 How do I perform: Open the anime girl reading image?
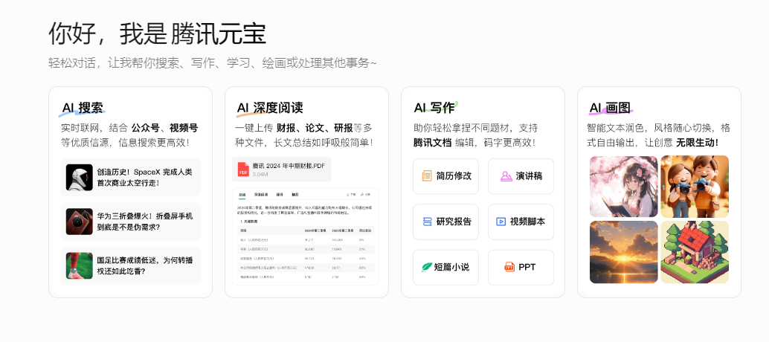pyautogui.click(x=623, y=186)
